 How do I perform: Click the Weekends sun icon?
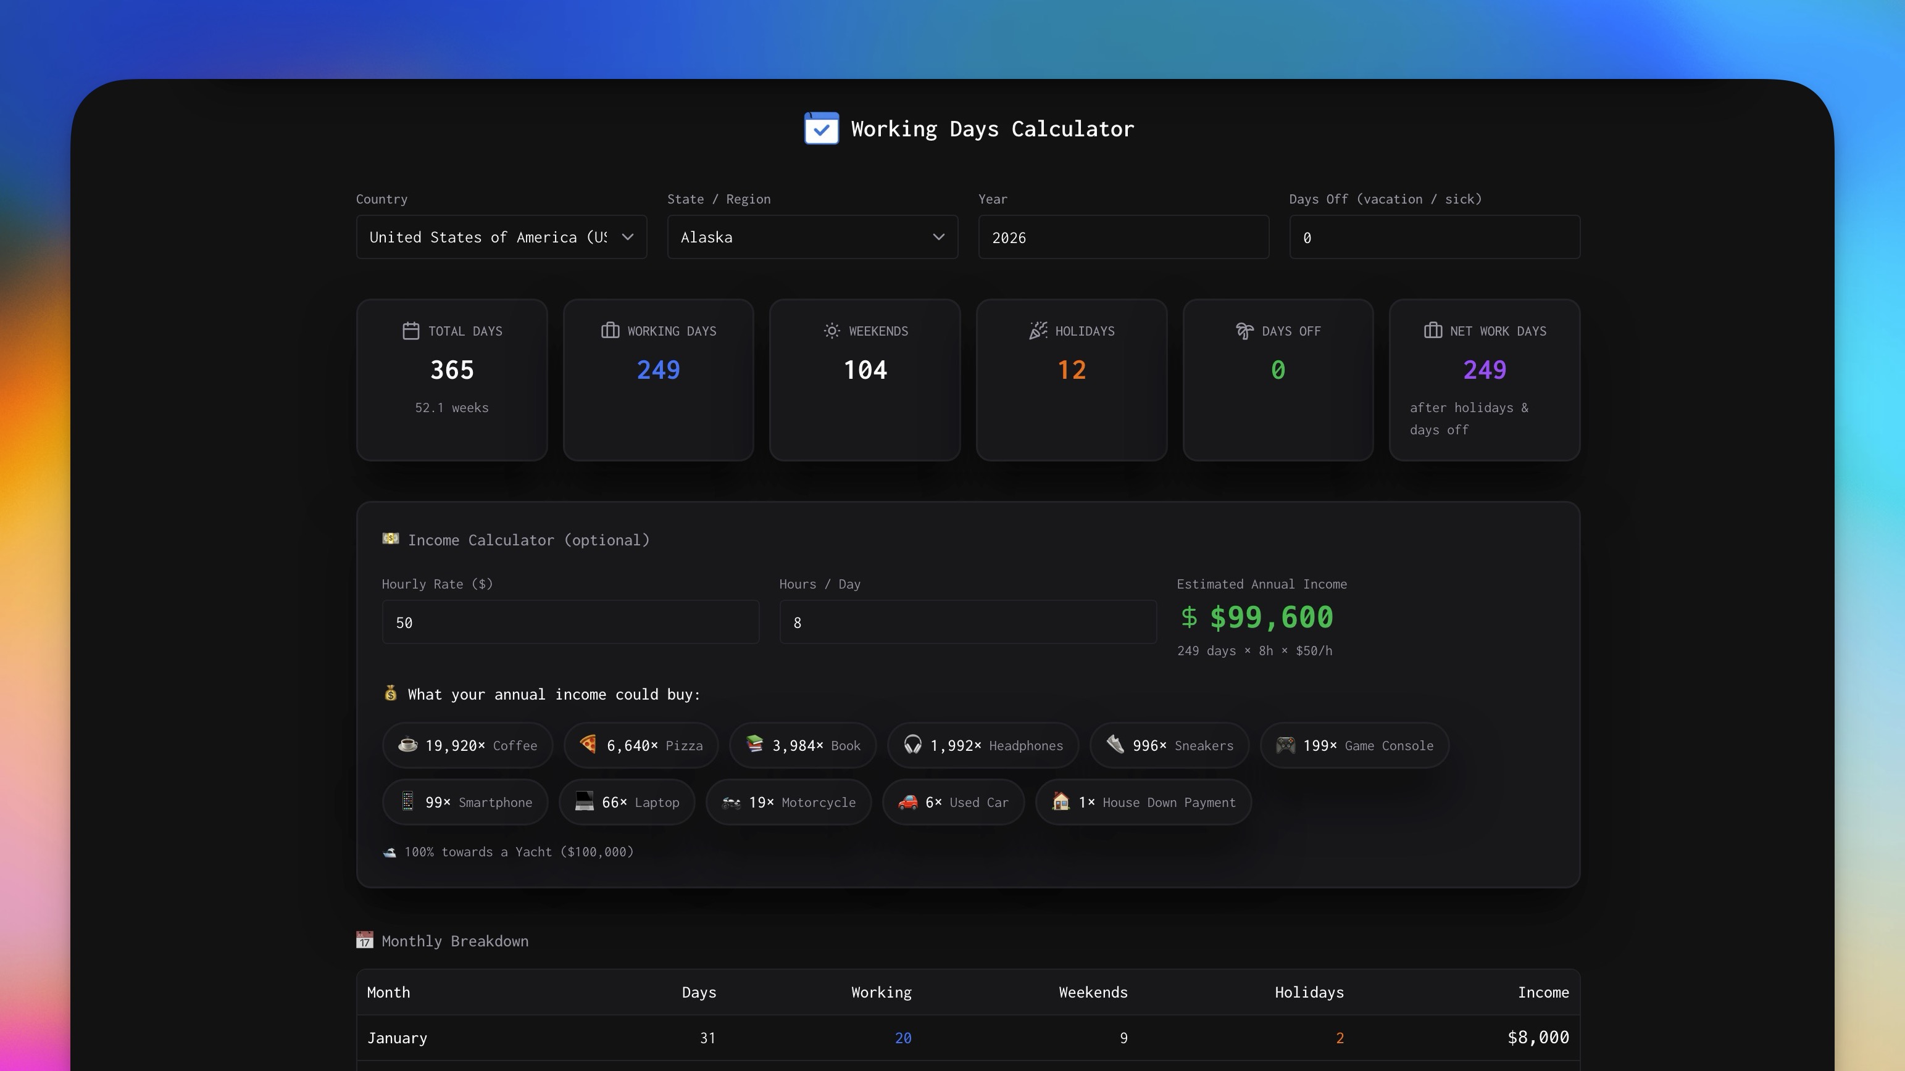click(832, 331)
